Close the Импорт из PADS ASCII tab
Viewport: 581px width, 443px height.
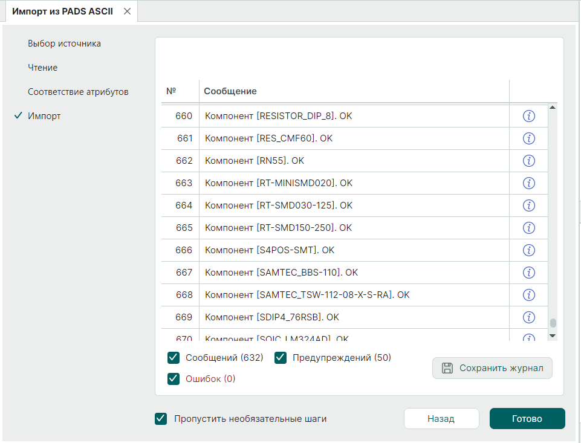pos(127,11)
